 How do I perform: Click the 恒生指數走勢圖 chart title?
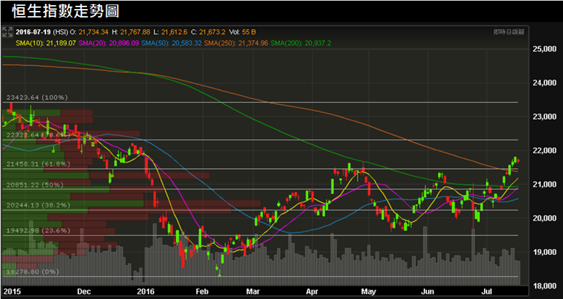pyautogui.click(x=66, y=12)
